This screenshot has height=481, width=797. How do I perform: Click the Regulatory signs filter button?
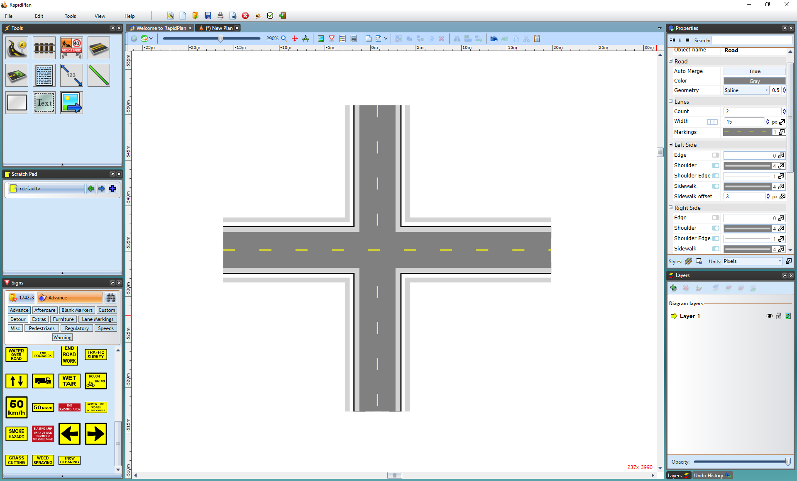tap(76, 328)
